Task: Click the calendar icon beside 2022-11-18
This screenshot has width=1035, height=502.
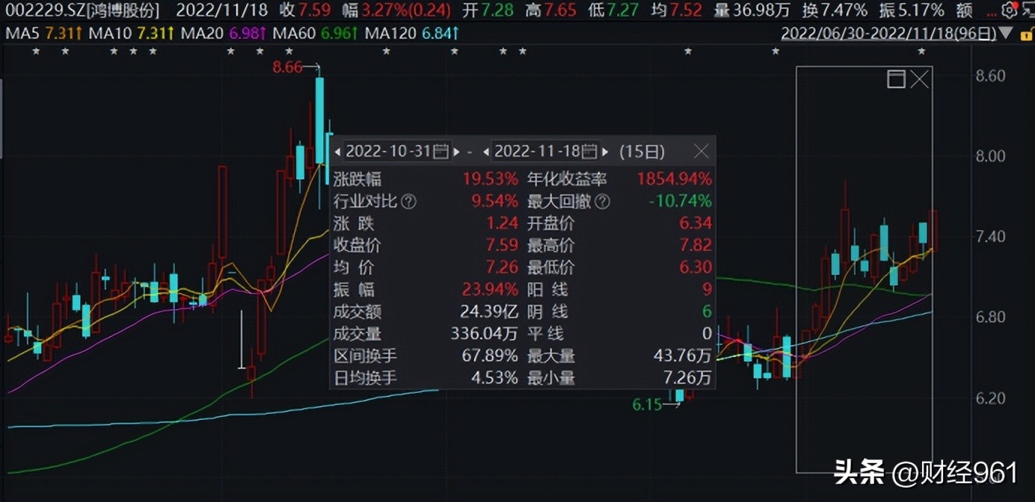Action: tap(591, 152)
